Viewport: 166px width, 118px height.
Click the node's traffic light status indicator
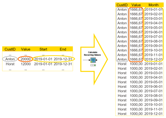[x=93, y=65]
